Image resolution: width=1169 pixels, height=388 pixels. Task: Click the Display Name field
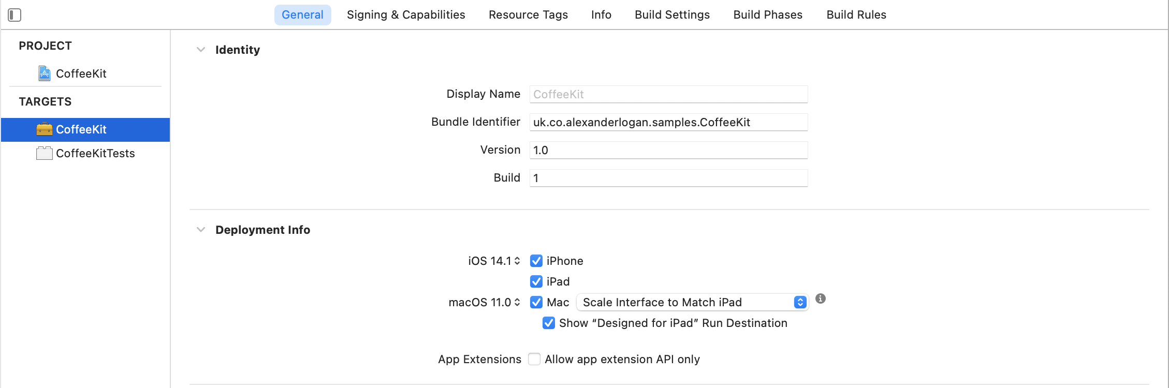668,94
